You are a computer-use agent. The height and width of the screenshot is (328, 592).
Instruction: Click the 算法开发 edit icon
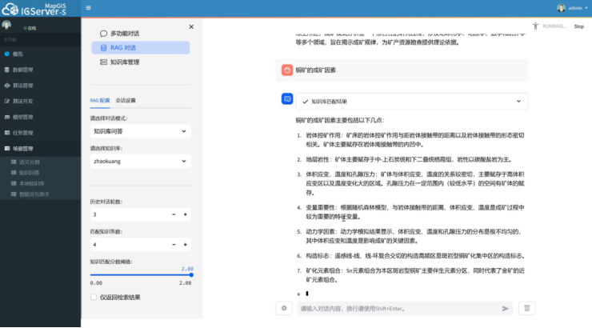(x=6, y=101)
